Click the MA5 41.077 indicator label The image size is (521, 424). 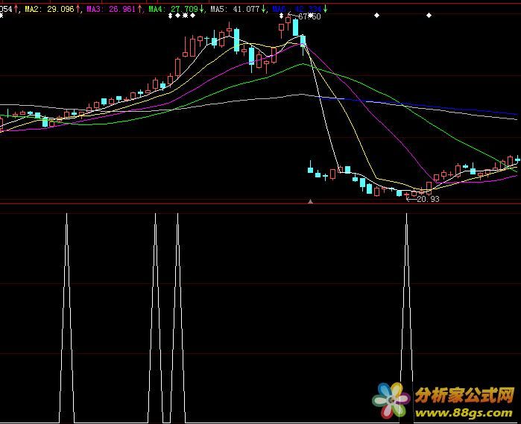pos(234,9)
